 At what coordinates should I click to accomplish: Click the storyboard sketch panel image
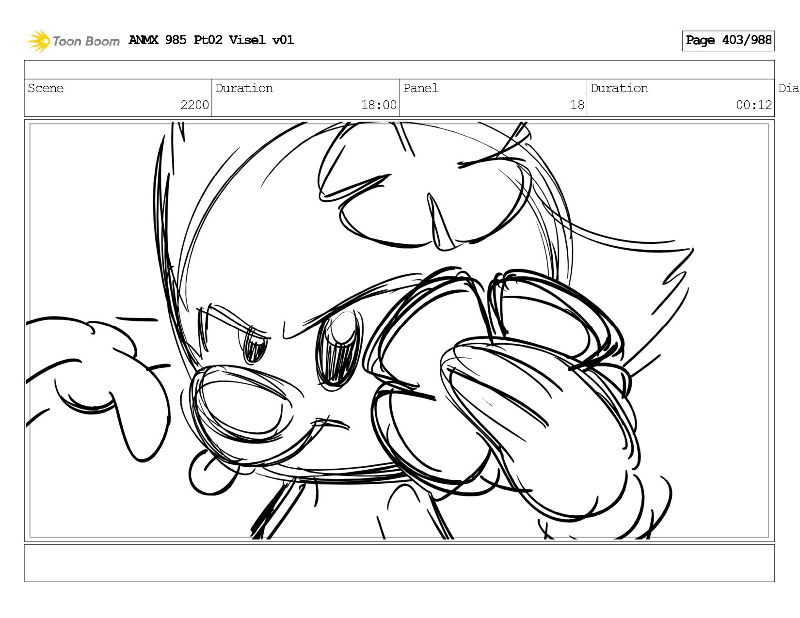(399, 331)
